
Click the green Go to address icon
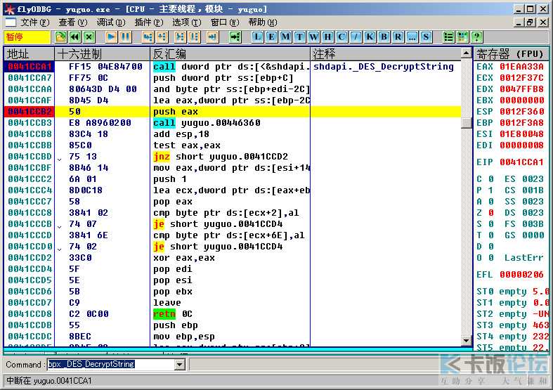pos(235,37)
